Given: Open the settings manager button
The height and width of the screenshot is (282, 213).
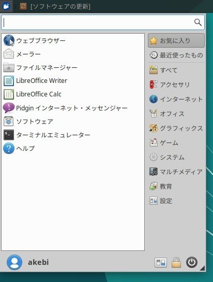Looking at the screenshot, I should [x=161, y=263].
